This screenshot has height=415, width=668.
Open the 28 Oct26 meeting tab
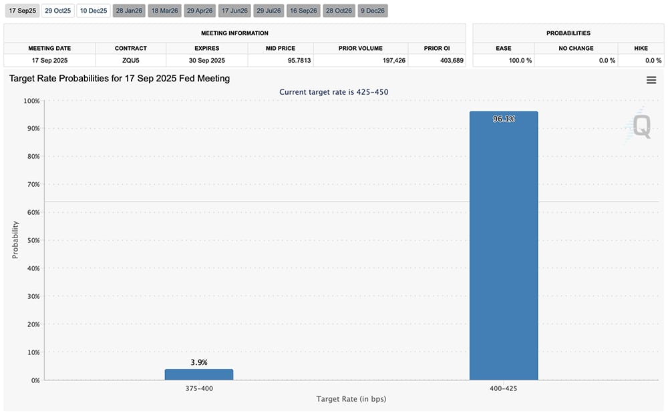click(339, 11)
